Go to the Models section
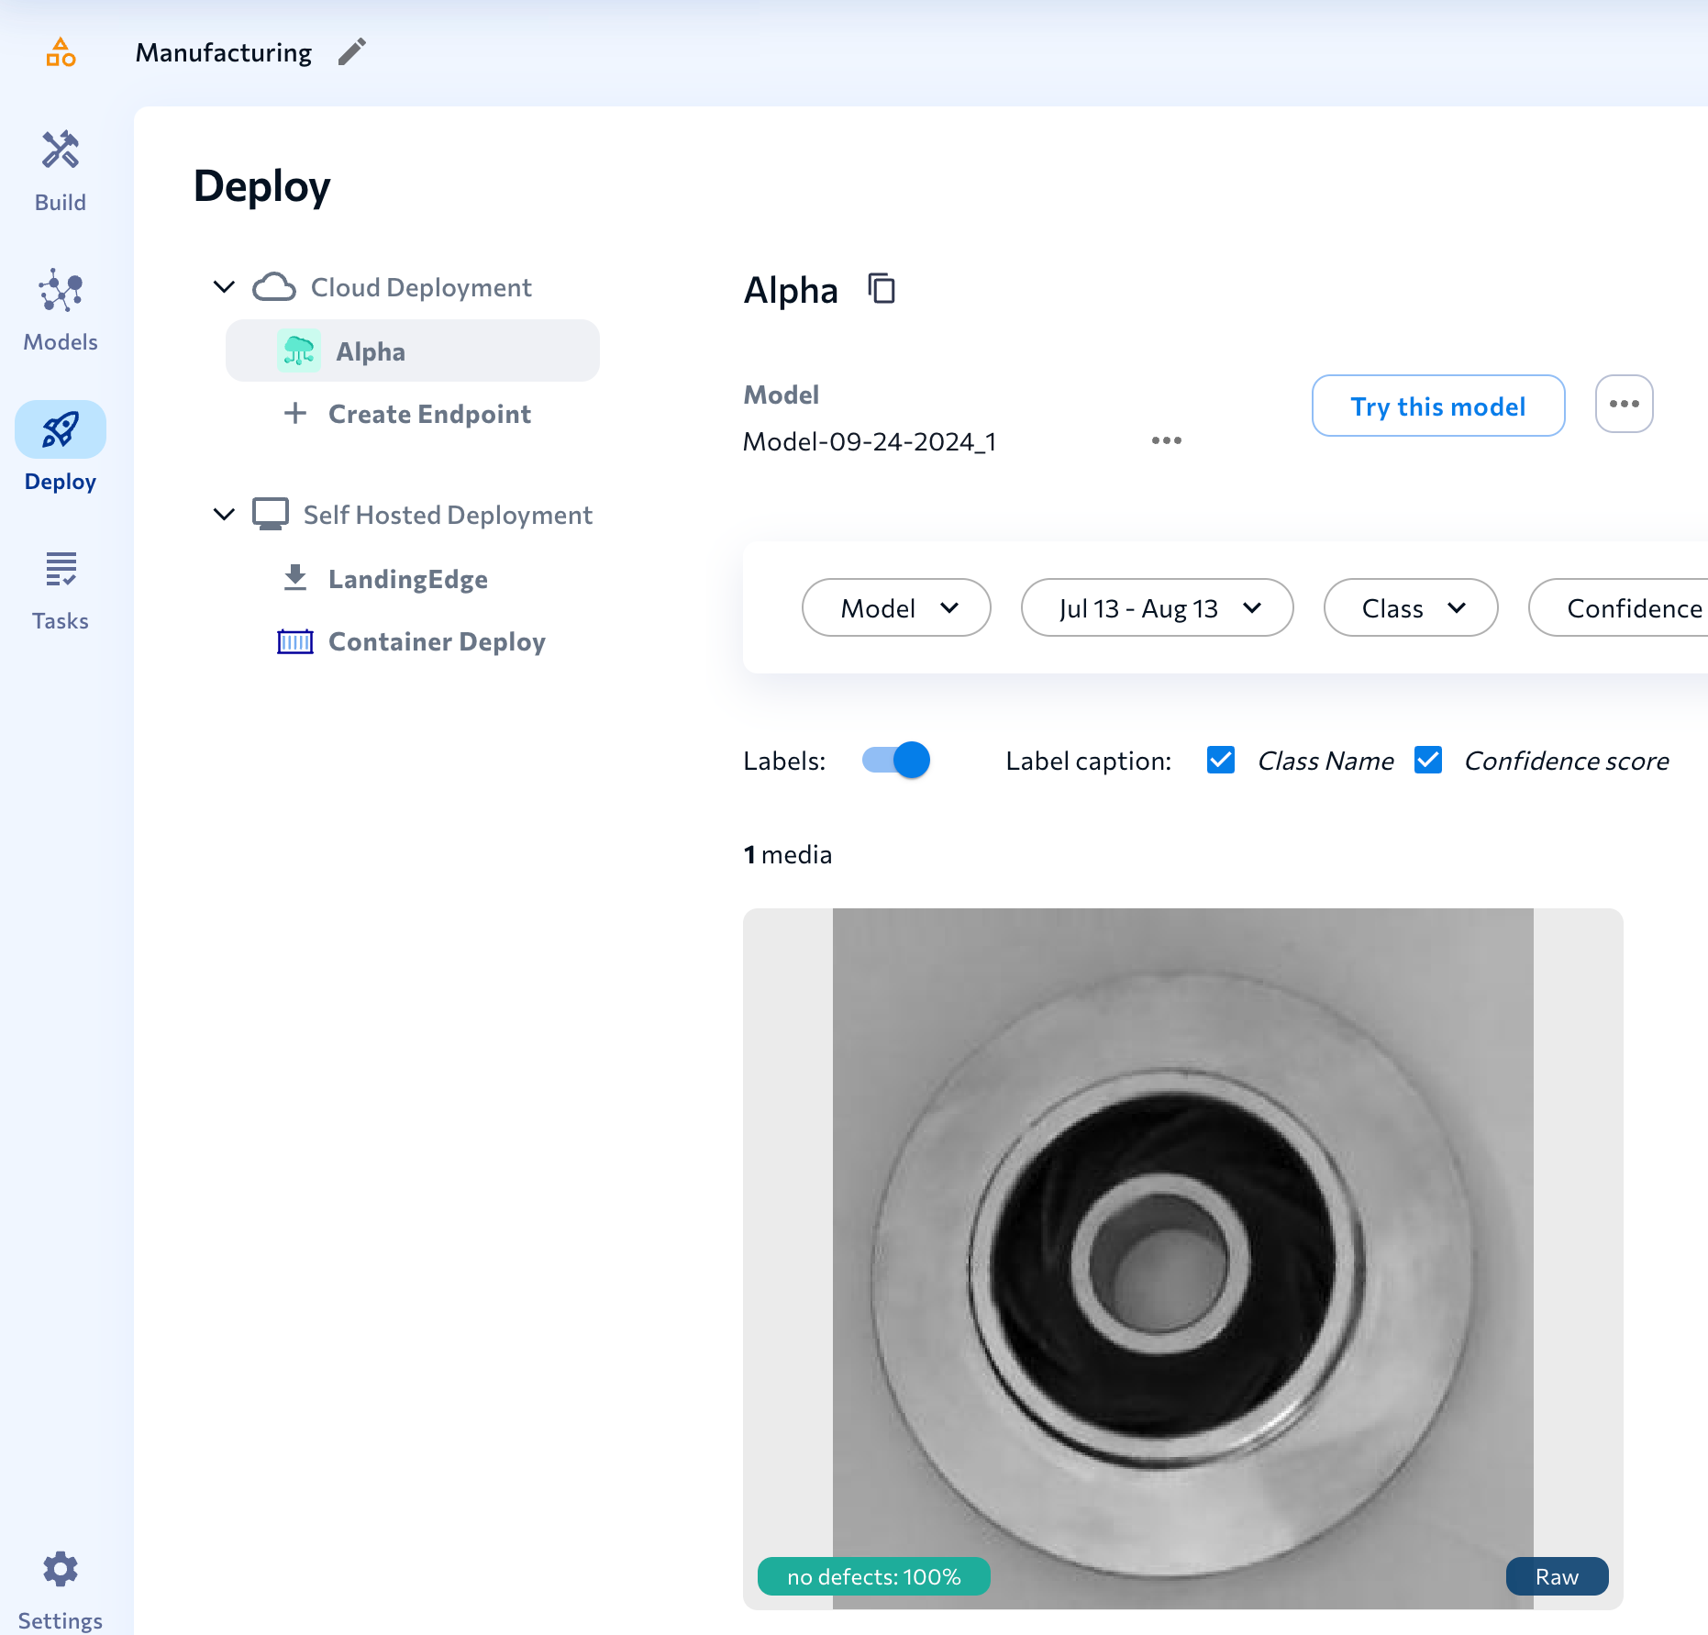1708x1635 pixels. [x=61, y=310]
